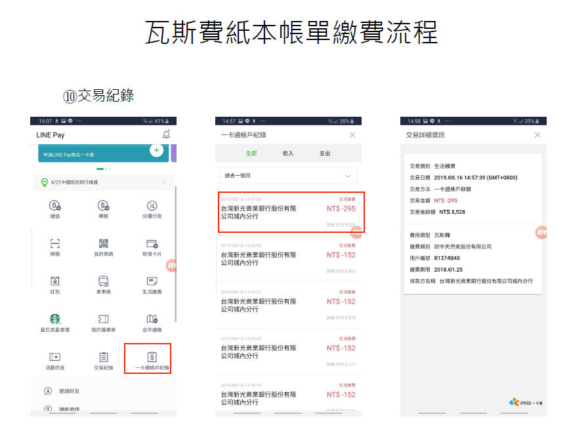The height and width of the screenshot is (427, 567).
Task: Open the transaction with balance NT$ 8,975
Action: [289, 305]
